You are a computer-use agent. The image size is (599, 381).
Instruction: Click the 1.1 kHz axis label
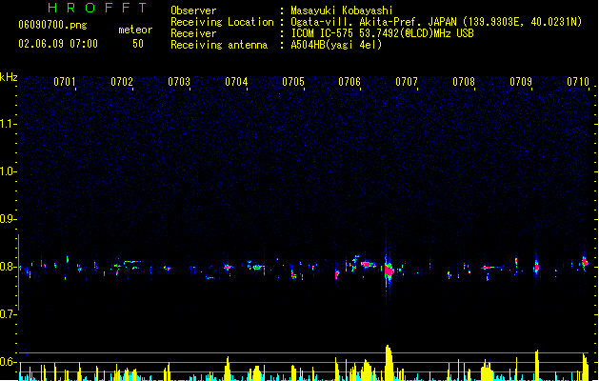click(7, 124)
